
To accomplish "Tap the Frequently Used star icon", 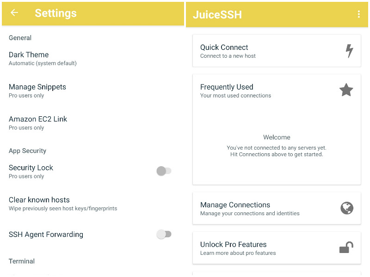I will [x=346, y=90].
